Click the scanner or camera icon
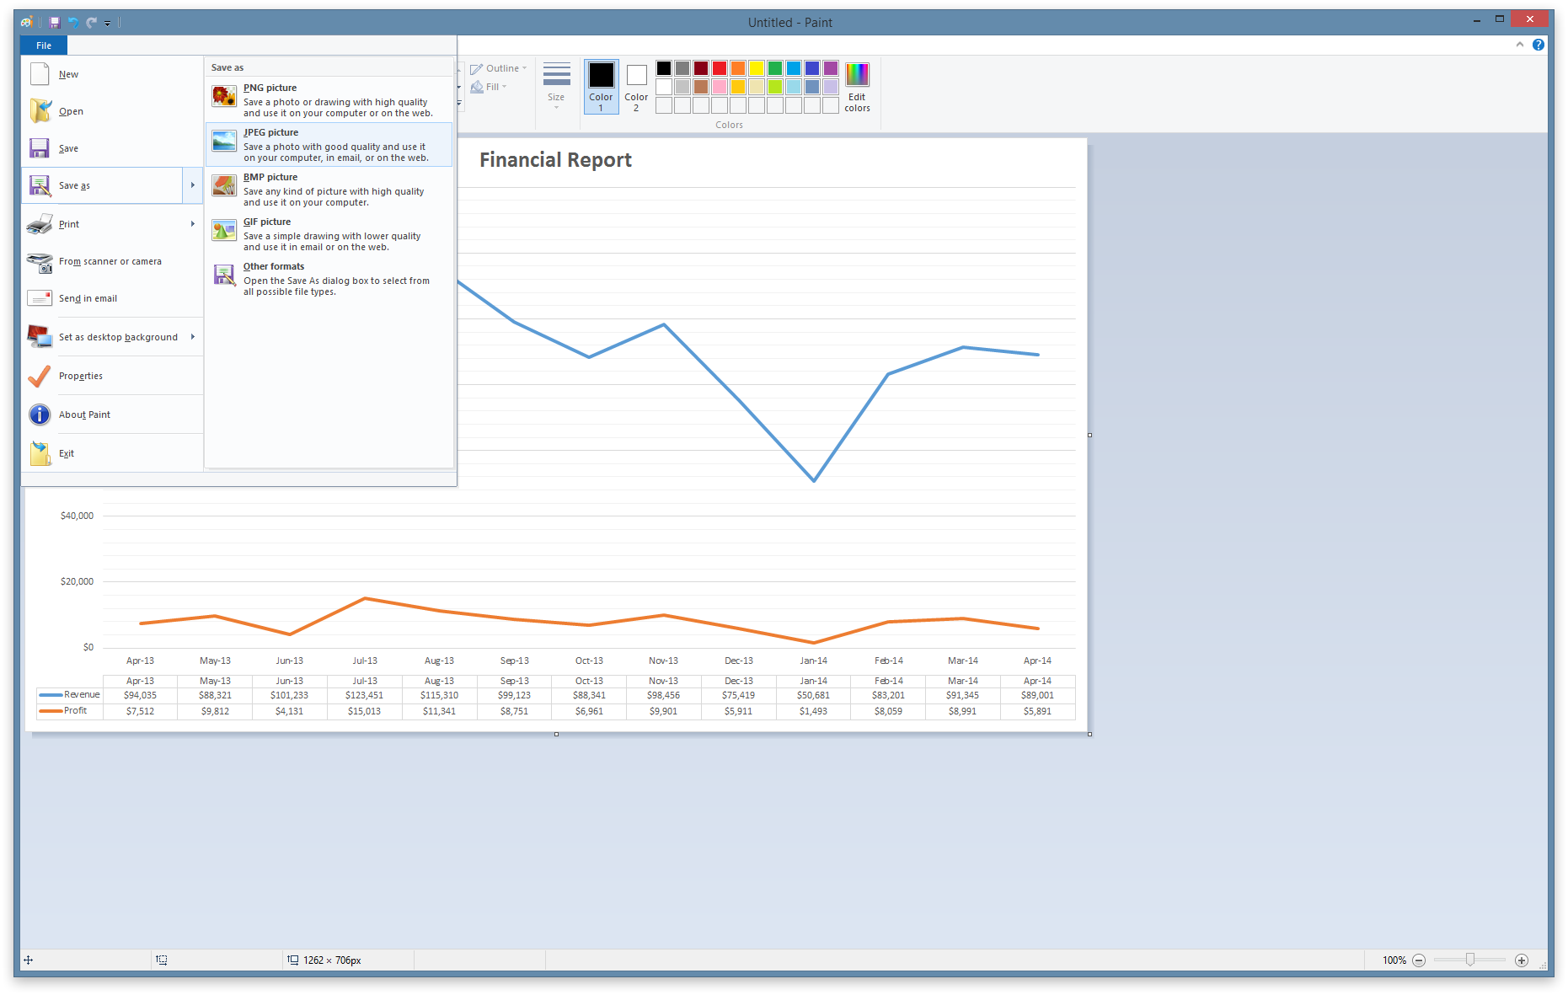This screenshot has width=1568, height=995. [x=40, y=262]
